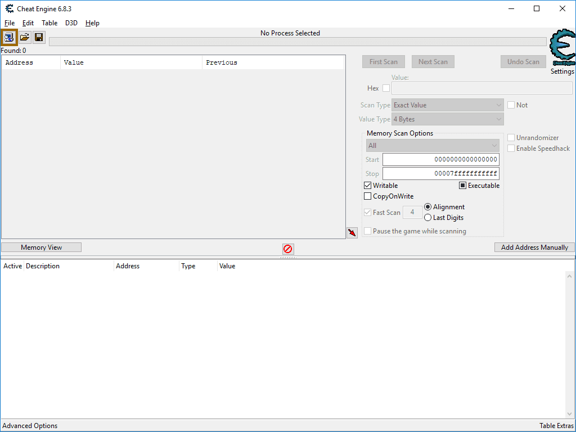Open the File menu
This screenshot has width=576, height=432.
[10, 22]
